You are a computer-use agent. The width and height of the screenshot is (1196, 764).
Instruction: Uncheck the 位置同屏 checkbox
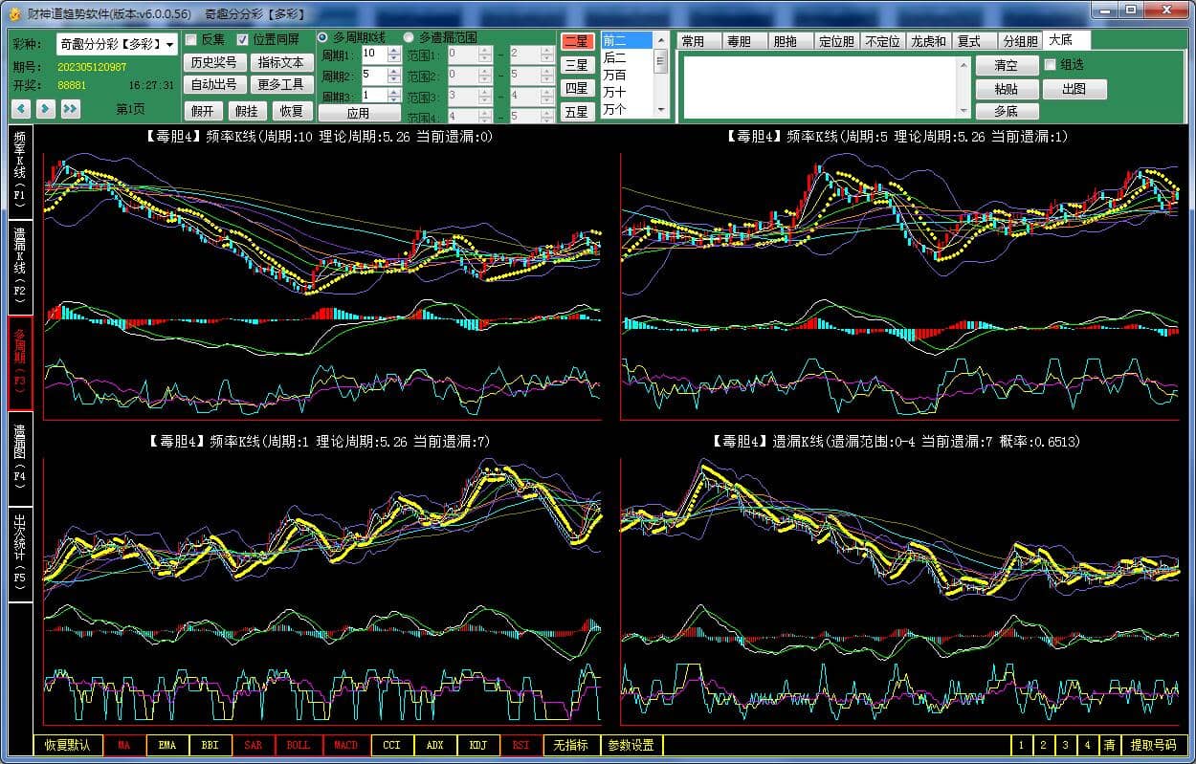pyautogui.click(x=243, y=40)
